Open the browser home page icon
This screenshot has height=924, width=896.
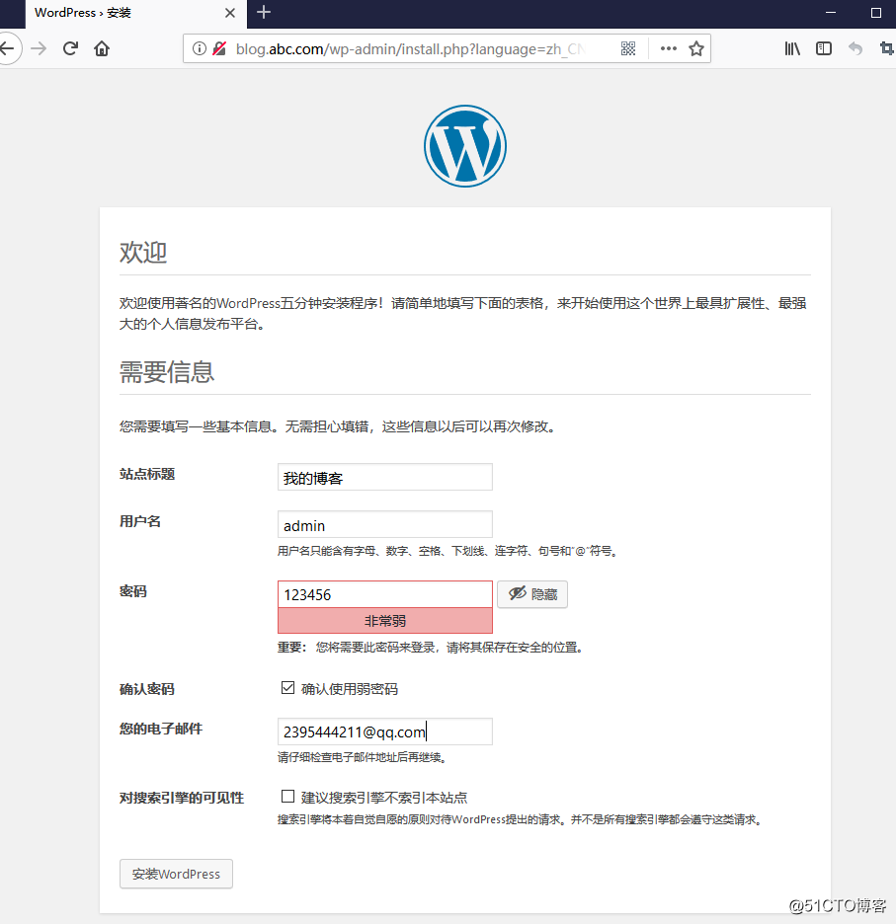coord(102,48)
